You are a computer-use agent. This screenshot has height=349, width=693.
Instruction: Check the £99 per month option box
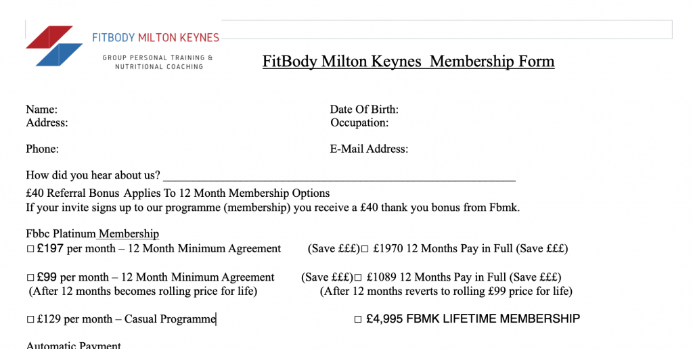pyautogui.click(x=30, y=278)
